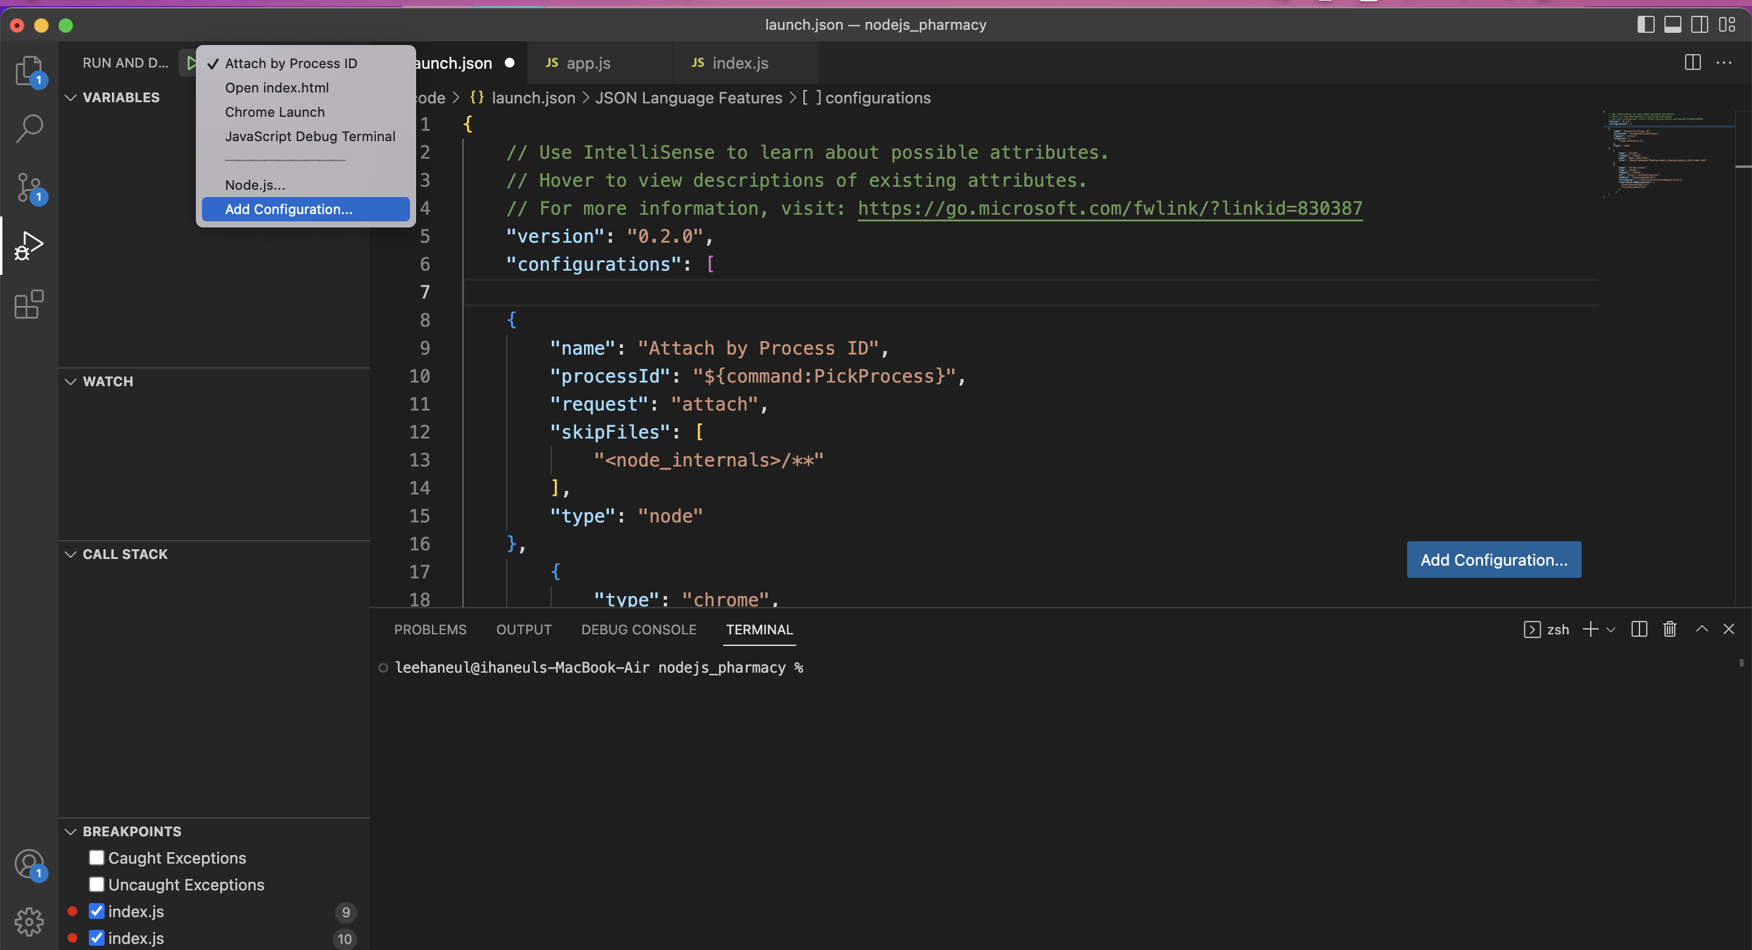Click the launch.json braces icon in breadcrumb

point(477,97)
